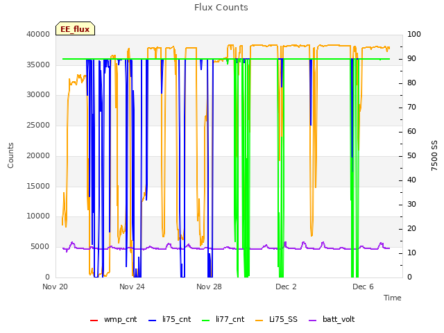Image resolution: width=444 pixels, height=333 pixels.
Task: Click the 40000 left axis value
Action: pos(38,34)
